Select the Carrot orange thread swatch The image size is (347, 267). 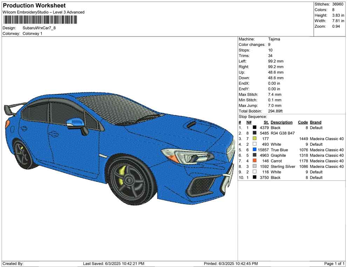point(254,161)
